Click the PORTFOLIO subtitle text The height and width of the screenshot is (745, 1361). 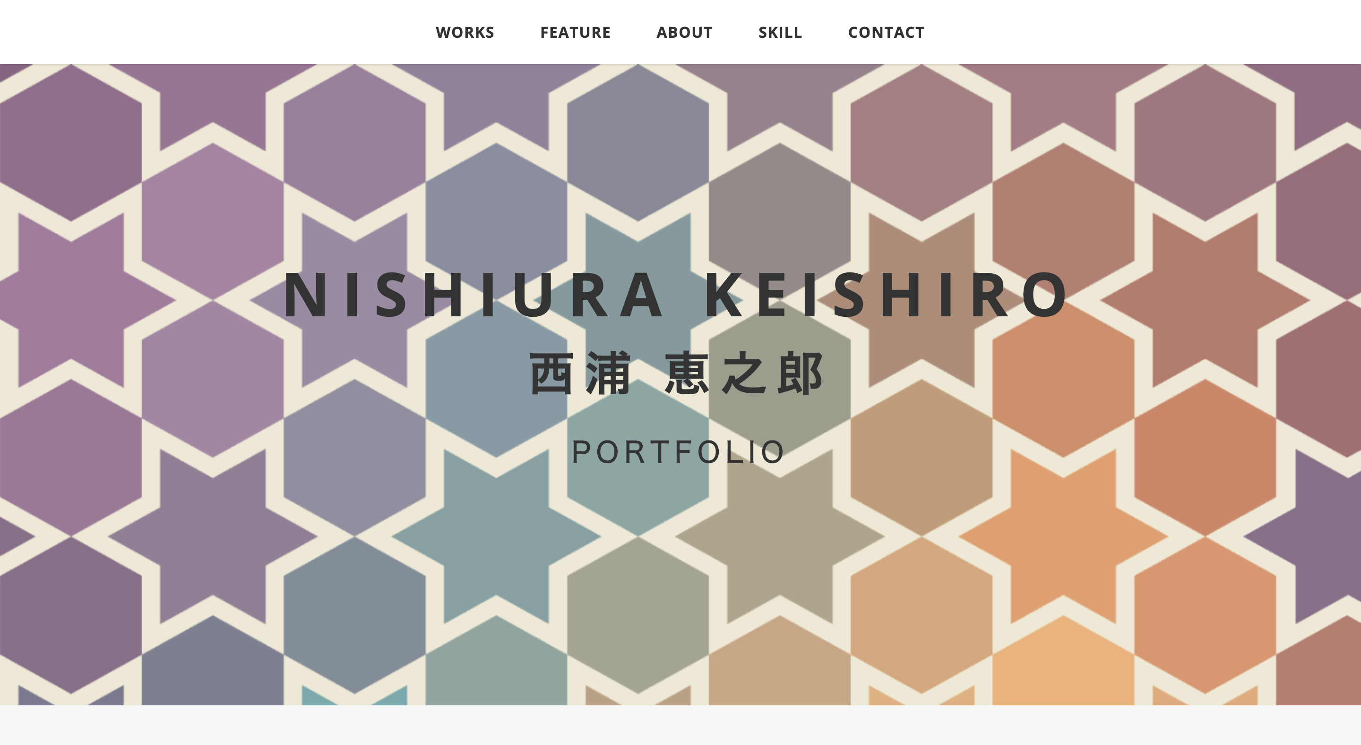click(678, 452)
